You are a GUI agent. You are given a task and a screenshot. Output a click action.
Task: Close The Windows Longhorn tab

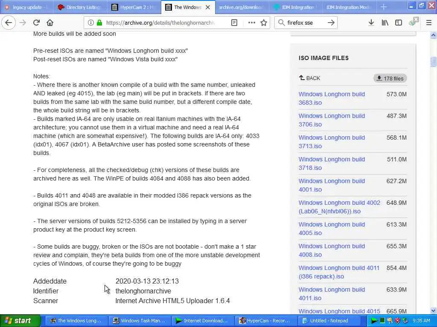208,7
